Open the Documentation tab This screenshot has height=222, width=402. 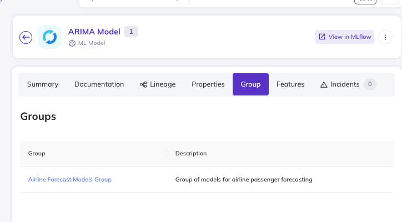(99, 84)
